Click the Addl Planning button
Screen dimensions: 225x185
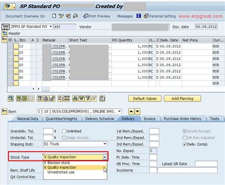point(182,99)
